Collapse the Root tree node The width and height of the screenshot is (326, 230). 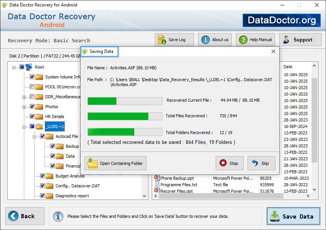(x=14, y=67)
